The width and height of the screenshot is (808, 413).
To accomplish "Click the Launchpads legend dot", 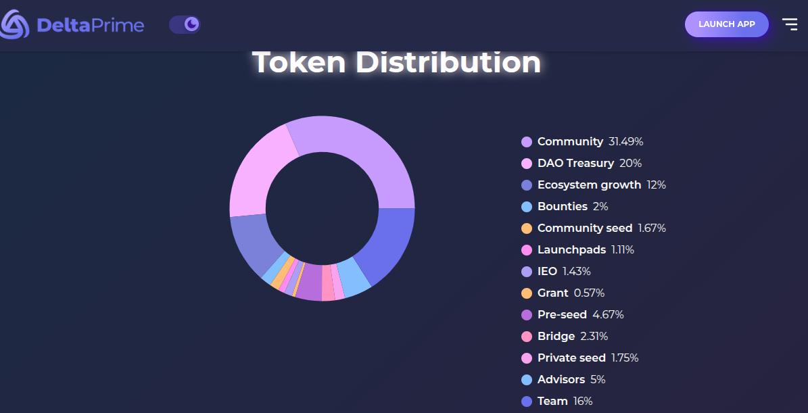I will (x=527, y=250).
